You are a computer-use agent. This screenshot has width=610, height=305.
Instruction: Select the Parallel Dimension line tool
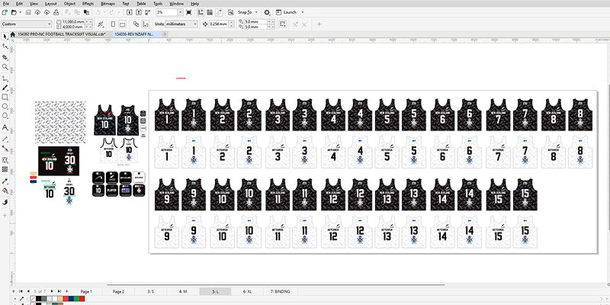5,139
